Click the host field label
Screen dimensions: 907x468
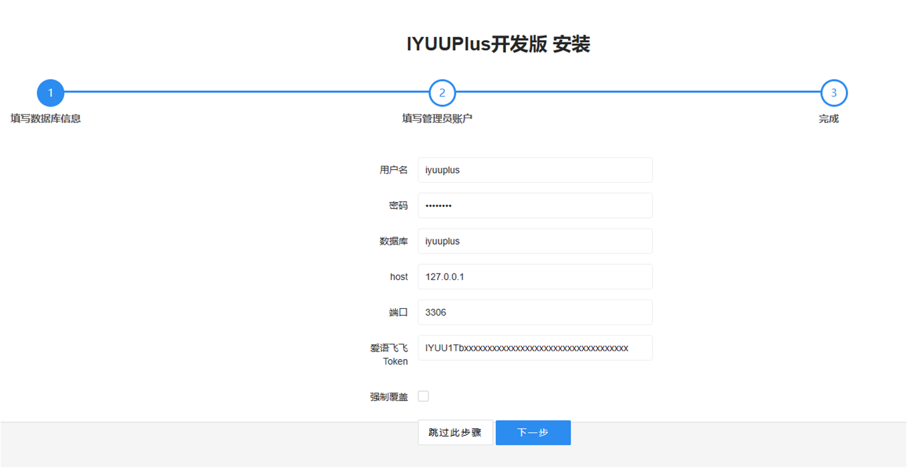[399, 277]
